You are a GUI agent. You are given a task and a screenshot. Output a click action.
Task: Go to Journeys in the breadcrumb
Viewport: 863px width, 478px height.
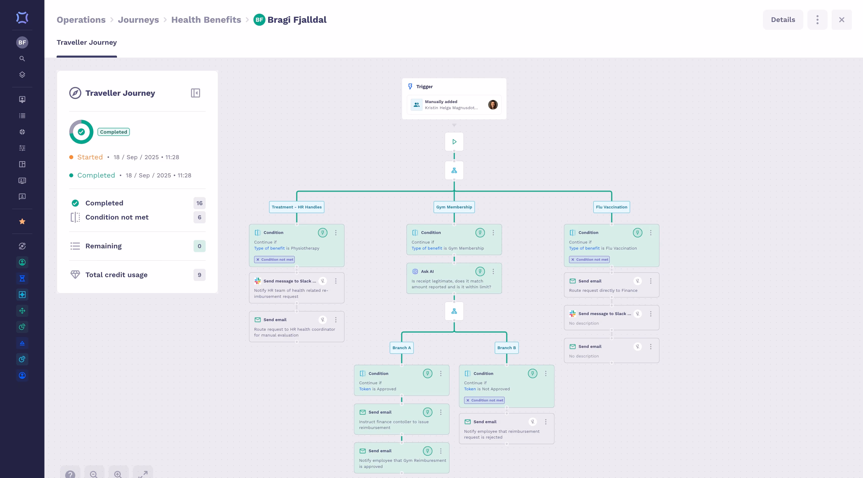pyautogui.click(x=138, y=20)
